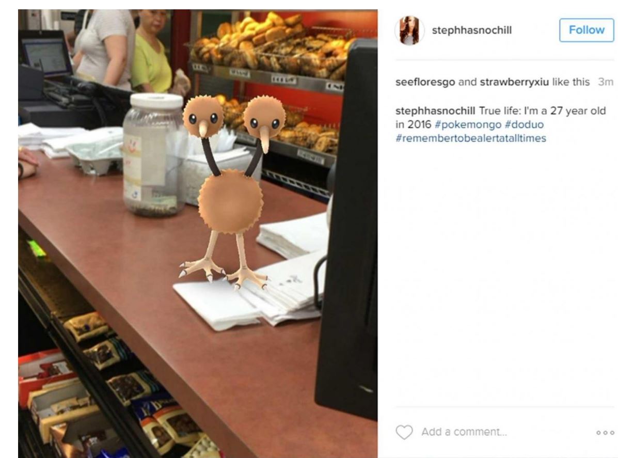Follow stephhasnochill with the Follow button
Image resolution: width=618 pixels, height=458 pixels.
587,30
